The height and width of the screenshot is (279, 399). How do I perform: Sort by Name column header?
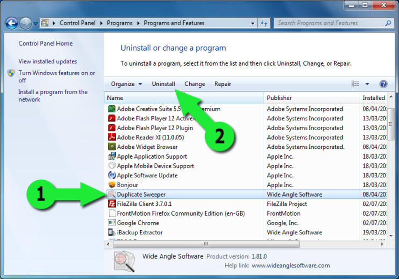pos(184,98)
